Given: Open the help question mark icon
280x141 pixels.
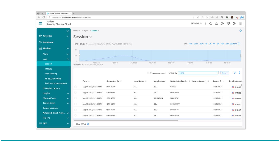Looking at the screenshot, I should (234, 23).
